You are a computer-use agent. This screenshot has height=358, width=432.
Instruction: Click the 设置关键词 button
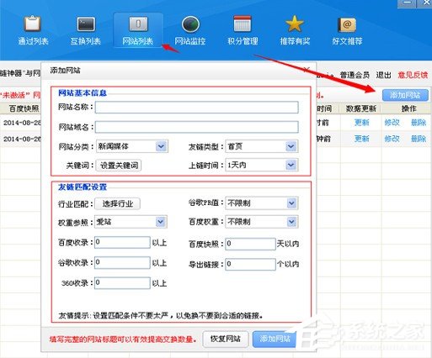119,166
